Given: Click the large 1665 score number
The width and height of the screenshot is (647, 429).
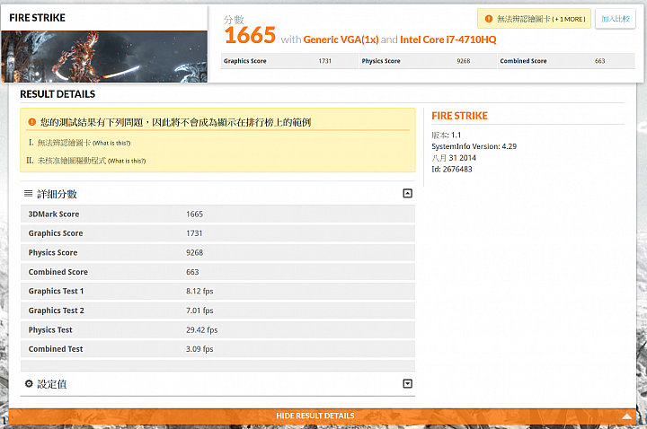Looking at the screenshot, I should tap(250, 35).
